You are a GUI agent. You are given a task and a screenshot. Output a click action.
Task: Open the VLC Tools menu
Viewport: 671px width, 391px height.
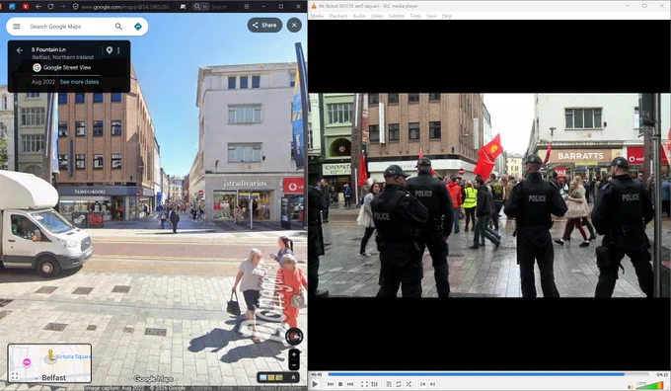415,16
